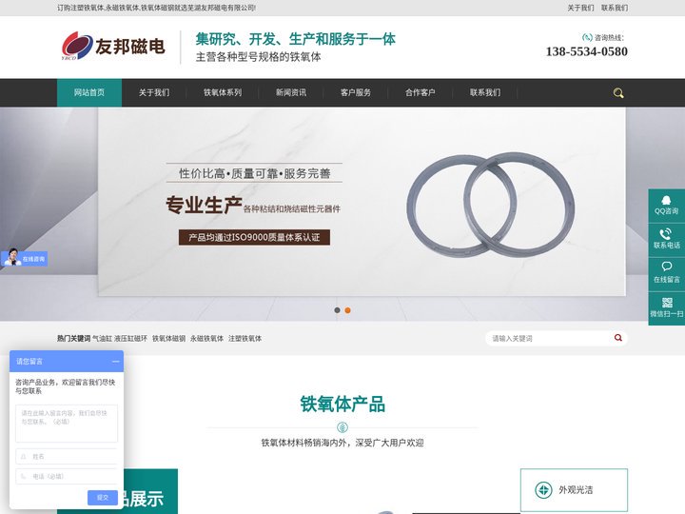
Task: Click the 友邦磁电 company logo
Action: pos(113,46)
